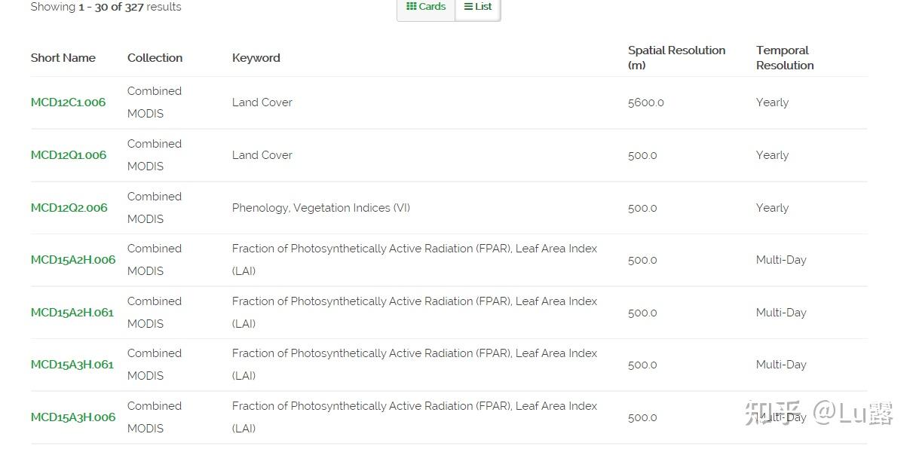Open the MCD15A3H.061 product link
This screenshot has width=916, height=449.
coord(72,365)
